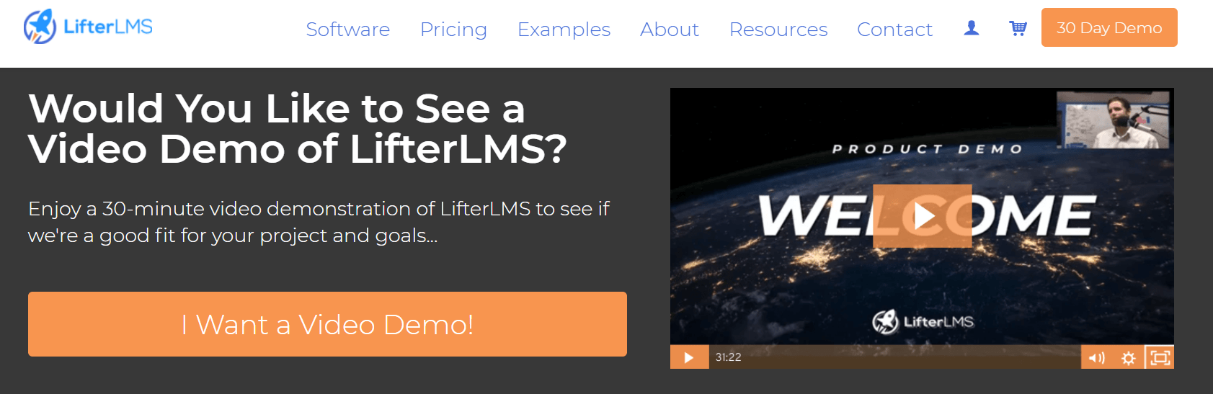This screenshot has height=394, width=1213.
Task: Open the user account icon
Action: (972, 28)
